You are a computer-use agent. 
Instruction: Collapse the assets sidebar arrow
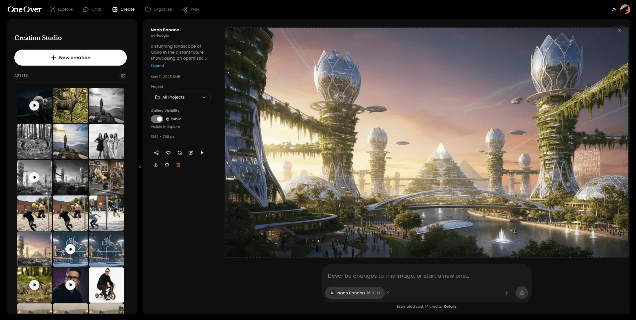(x=140, y=167)
